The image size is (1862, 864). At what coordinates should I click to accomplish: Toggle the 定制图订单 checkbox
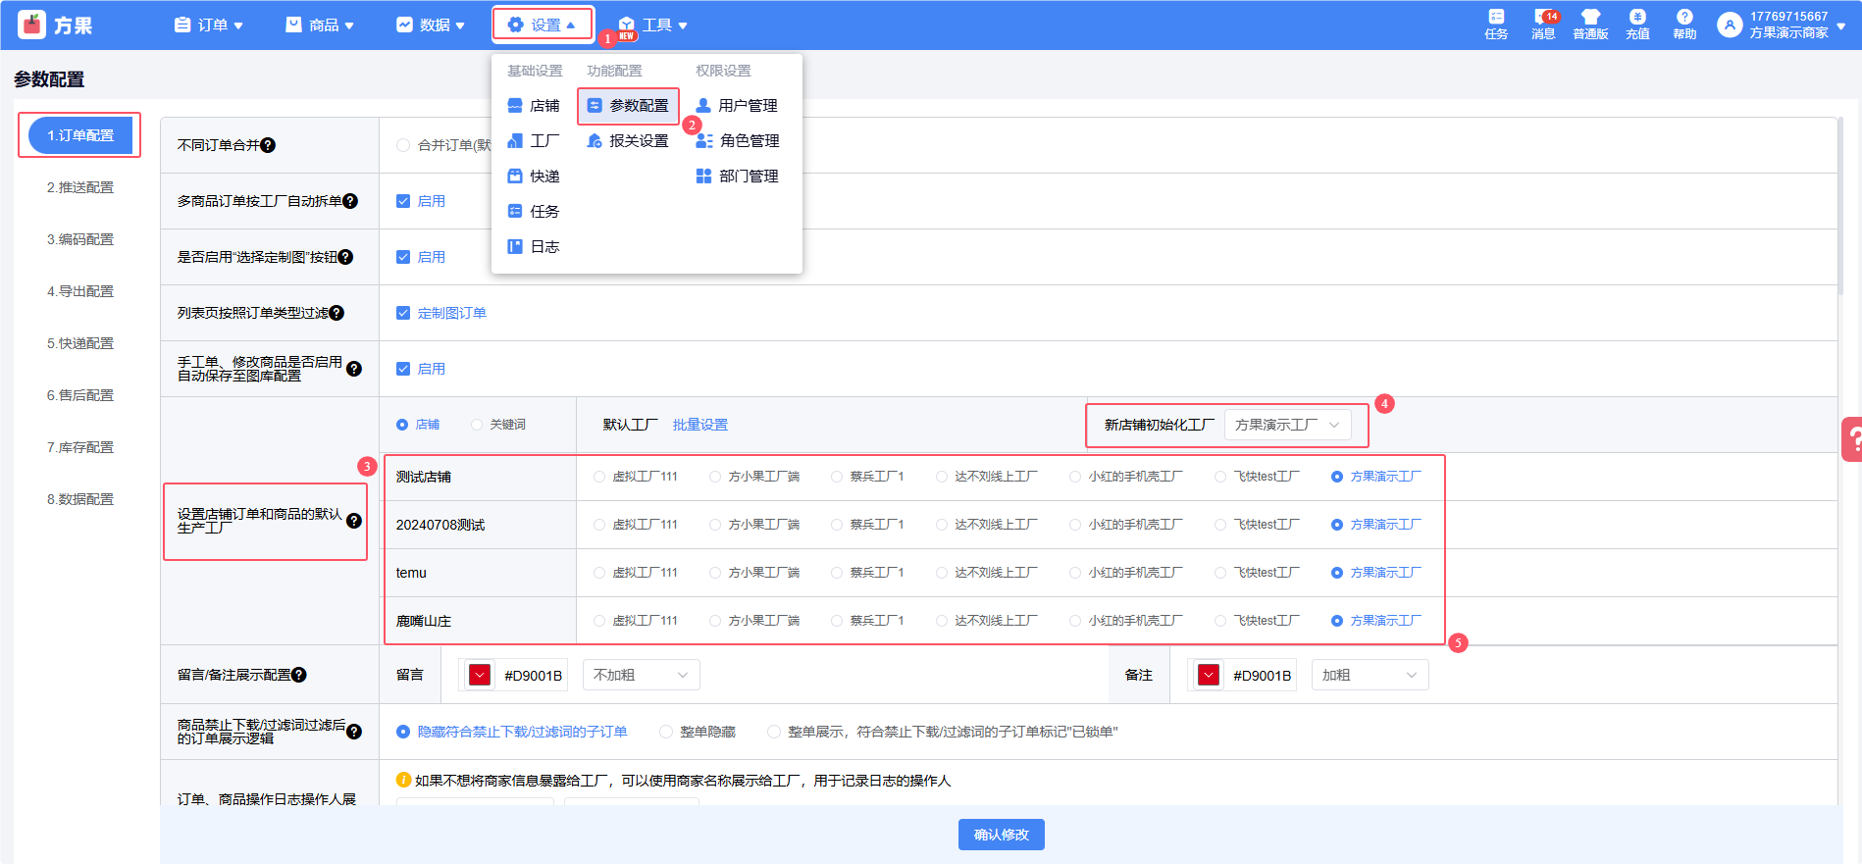coord(403,313)
